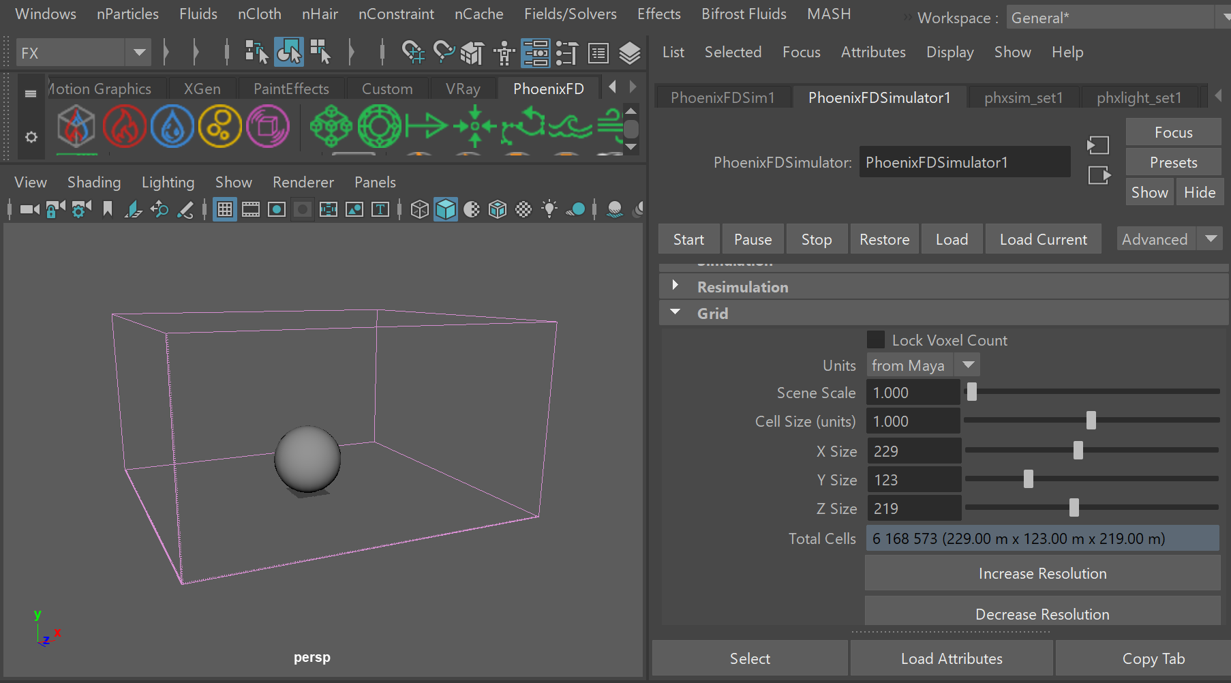Open the Advanced dropdown arrow

[x=1211, y=239]
